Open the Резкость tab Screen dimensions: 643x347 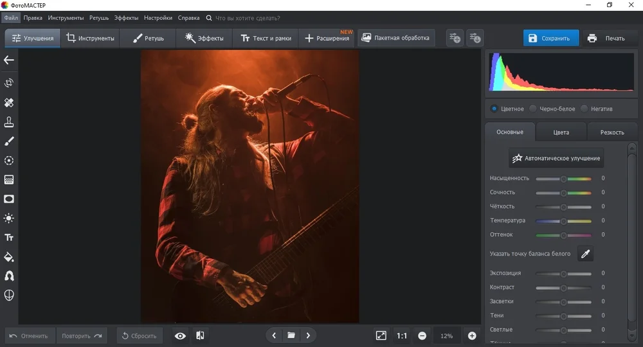[x=611, y=132]
